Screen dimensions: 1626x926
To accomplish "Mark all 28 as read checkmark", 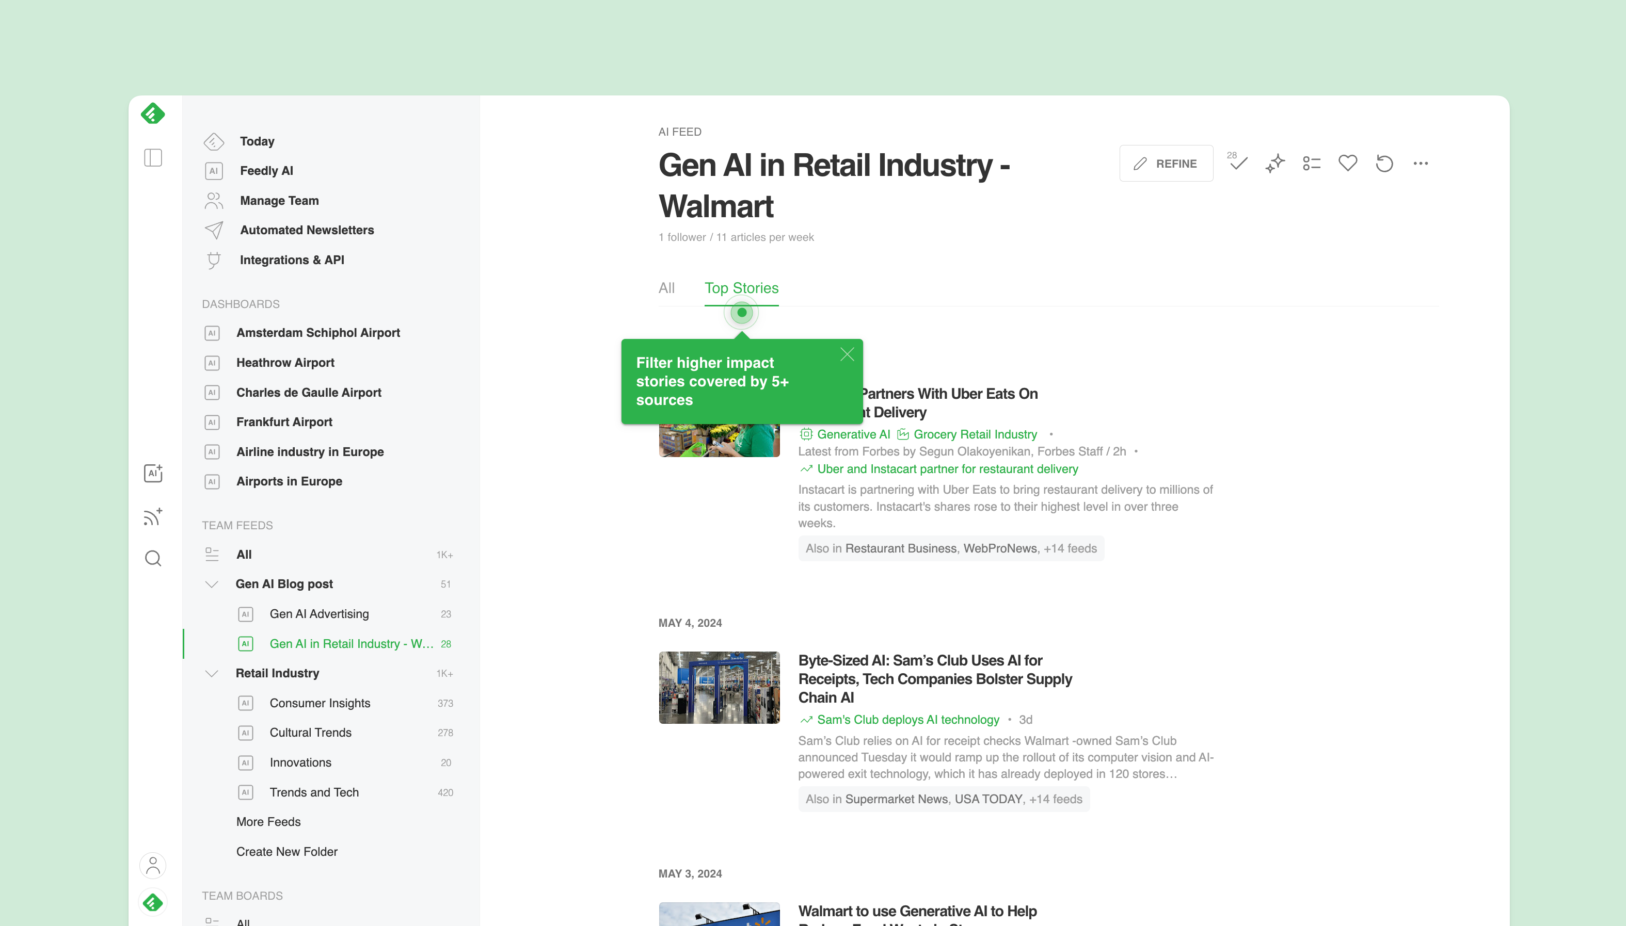I will pyautogui.click(x=1237, y=163).
